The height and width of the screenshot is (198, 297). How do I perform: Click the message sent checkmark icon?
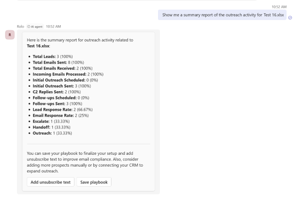[x=290, y=18]
